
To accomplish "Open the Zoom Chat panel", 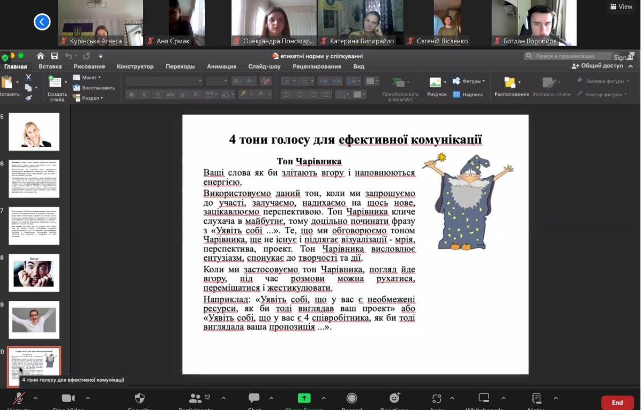I will [254, 398].
